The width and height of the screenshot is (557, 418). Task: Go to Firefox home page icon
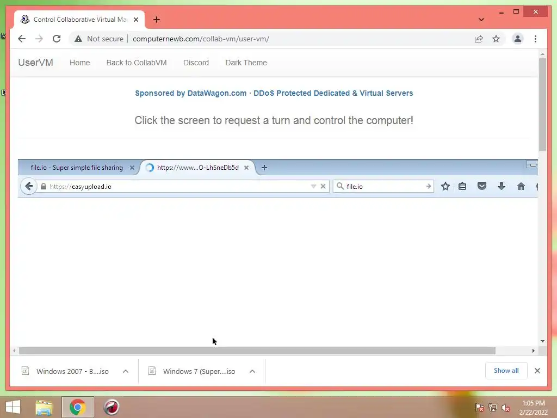pyautogui.click(x=521, y=186)
